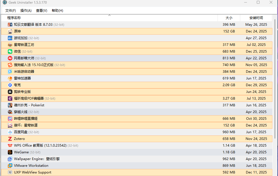Screen dimensions: 278x176
Task: Select the 穿越火线 icon
Action: (x=10, y=112)
